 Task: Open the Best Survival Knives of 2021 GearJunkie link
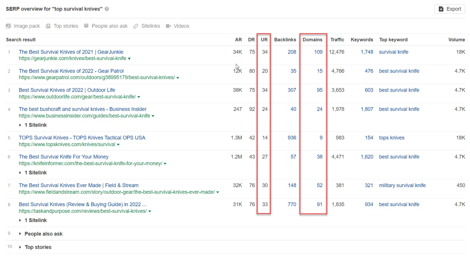pyautogui.click(x=71, y=52)
